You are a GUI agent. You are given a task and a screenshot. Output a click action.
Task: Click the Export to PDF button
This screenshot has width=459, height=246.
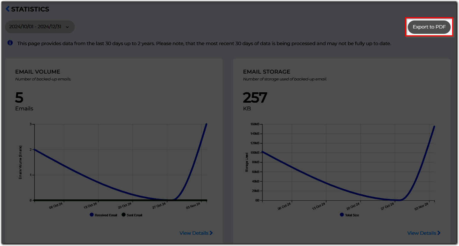429,27
